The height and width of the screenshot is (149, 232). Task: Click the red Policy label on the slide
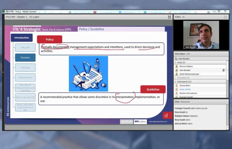(x=50, y=39)
